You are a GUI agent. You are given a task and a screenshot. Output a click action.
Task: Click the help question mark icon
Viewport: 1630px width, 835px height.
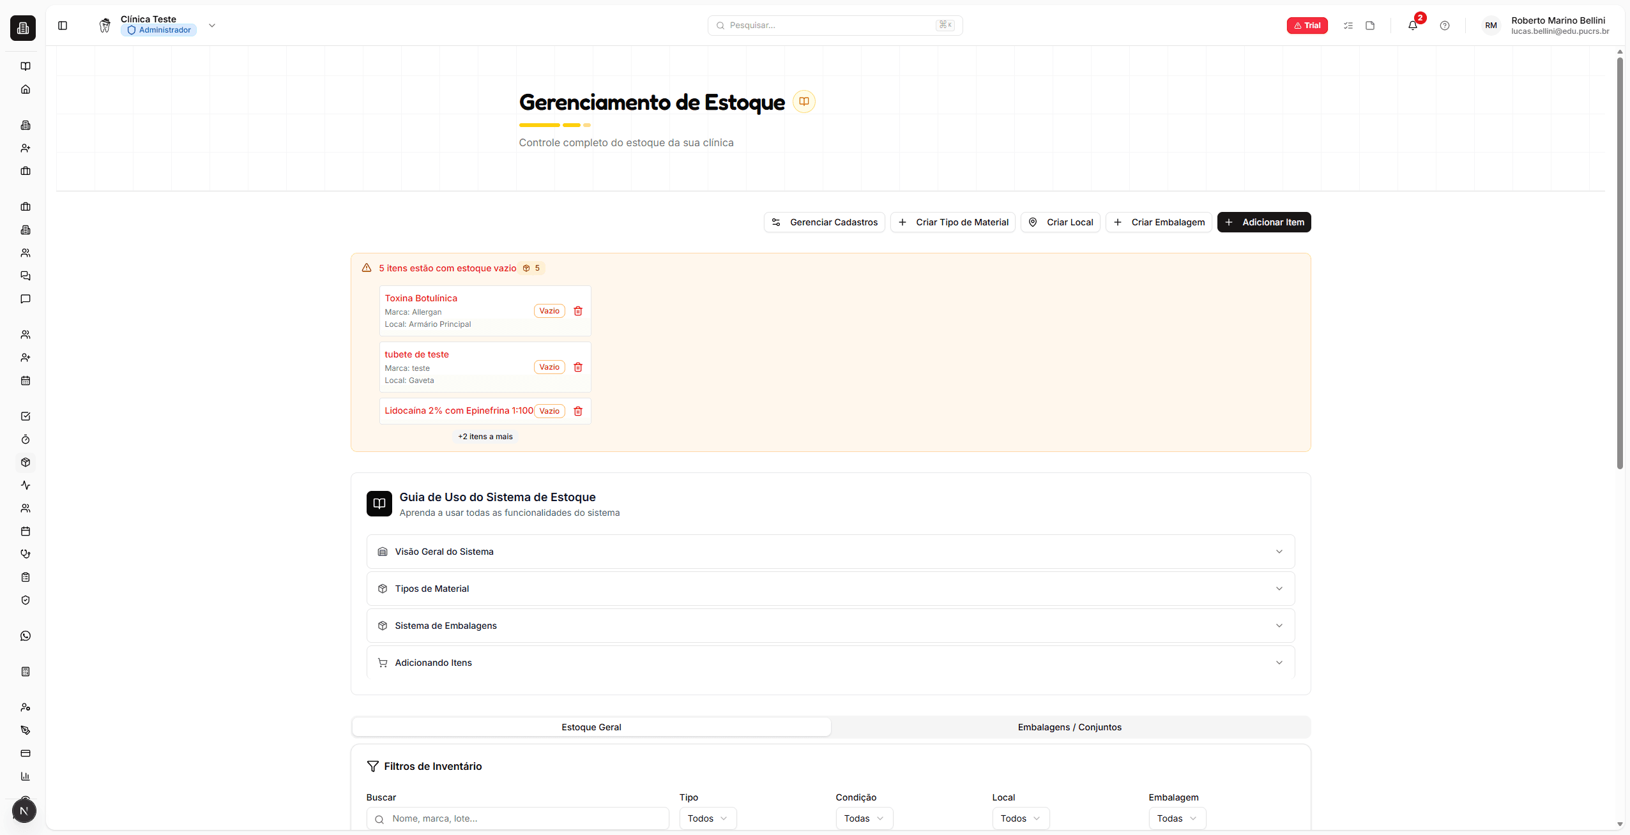(1444, 26)
